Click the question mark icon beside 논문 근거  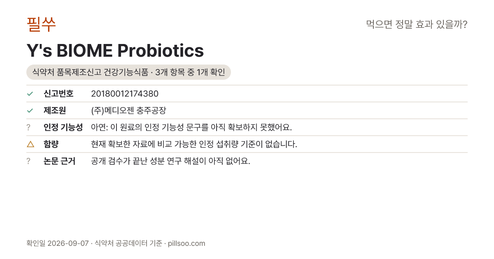[x=28, y=161]
